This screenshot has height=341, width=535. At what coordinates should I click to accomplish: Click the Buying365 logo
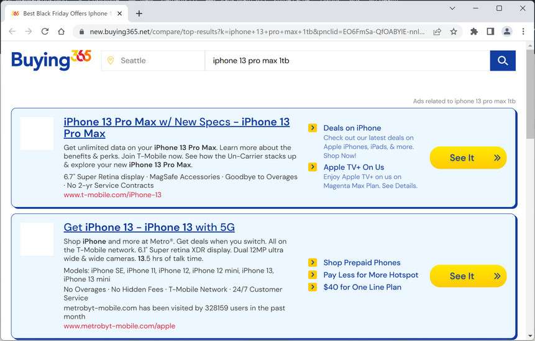coord(51,60)
